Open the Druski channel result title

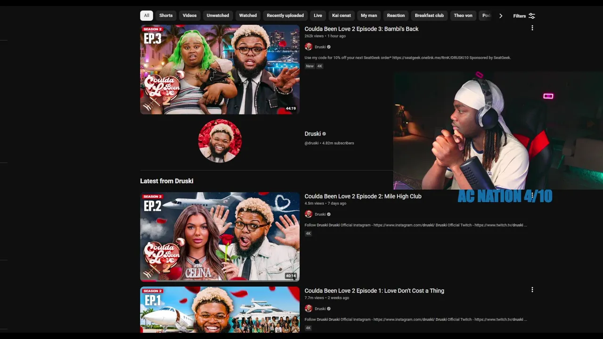coord(312,134)
